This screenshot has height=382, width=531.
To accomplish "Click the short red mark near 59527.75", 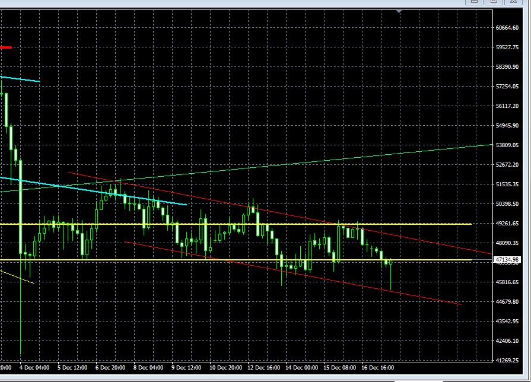I will click(x=6, y=47).
